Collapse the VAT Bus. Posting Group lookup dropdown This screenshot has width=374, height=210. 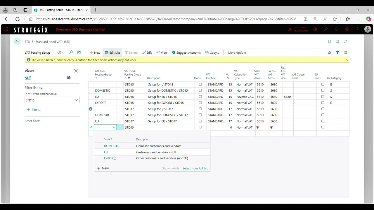point(114,127)
